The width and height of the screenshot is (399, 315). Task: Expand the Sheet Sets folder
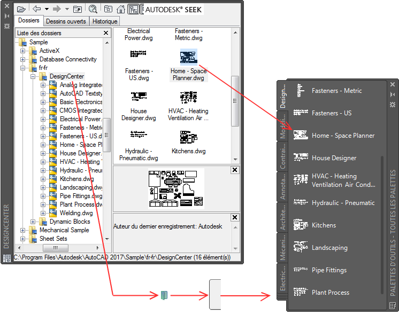coord(22,239)
